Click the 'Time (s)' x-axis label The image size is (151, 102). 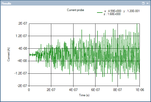coord(84,95)
